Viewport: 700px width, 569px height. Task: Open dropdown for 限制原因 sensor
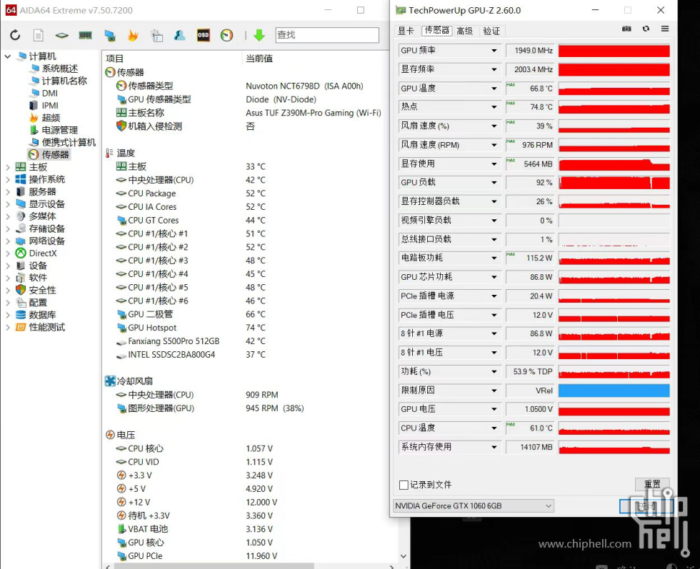494,391
